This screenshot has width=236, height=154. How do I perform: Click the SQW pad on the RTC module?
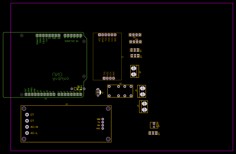pos(103,35)
